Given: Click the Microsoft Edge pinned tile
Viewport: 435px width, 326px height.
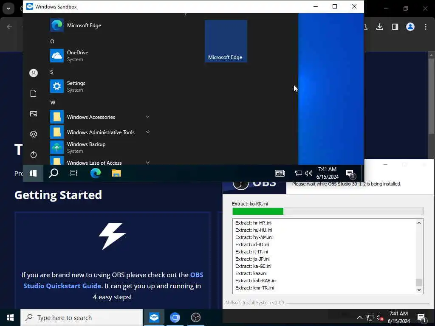Looking at the screenshot, I should tap(226, 41).
